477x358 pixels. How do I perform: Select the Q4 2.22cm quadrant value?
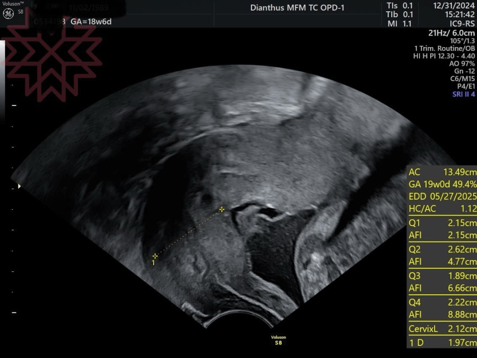click(x=442, y=303)
